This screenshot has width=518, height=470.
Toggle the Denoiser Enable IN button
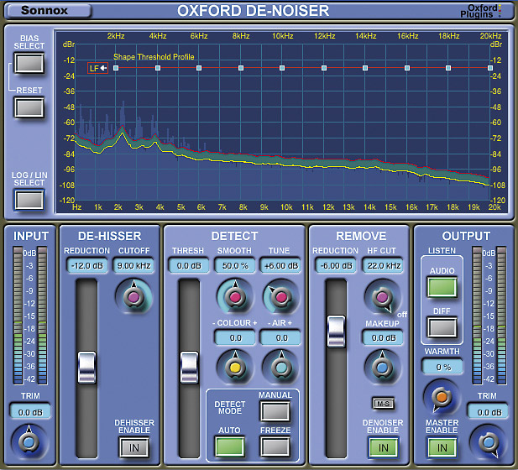point(383,447)
